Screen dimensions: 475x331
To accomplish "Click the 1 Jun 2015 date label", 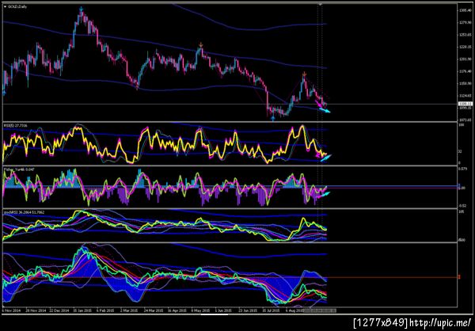I will [225, 310].
